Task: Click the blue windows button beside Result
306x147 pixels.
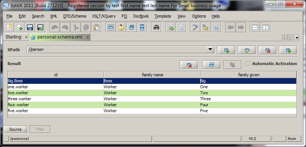Action: click(212, 65)
